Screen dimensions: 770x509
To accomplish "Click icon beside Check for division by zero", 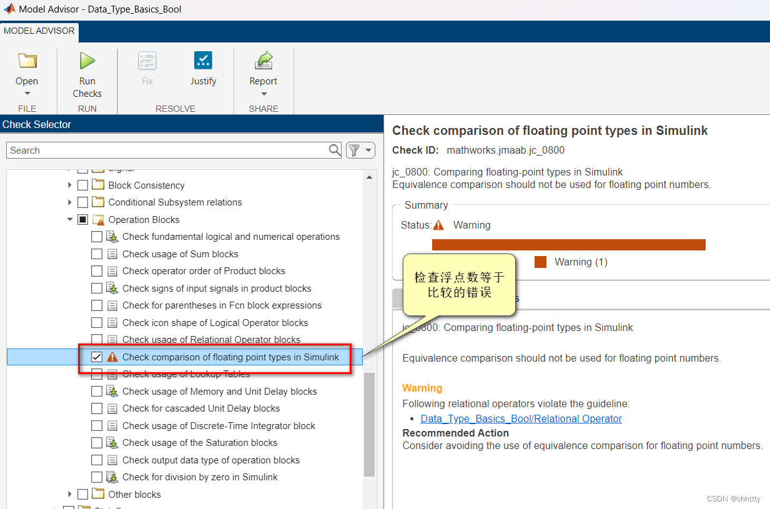I will pyautogui.click(x=112, y=477).
